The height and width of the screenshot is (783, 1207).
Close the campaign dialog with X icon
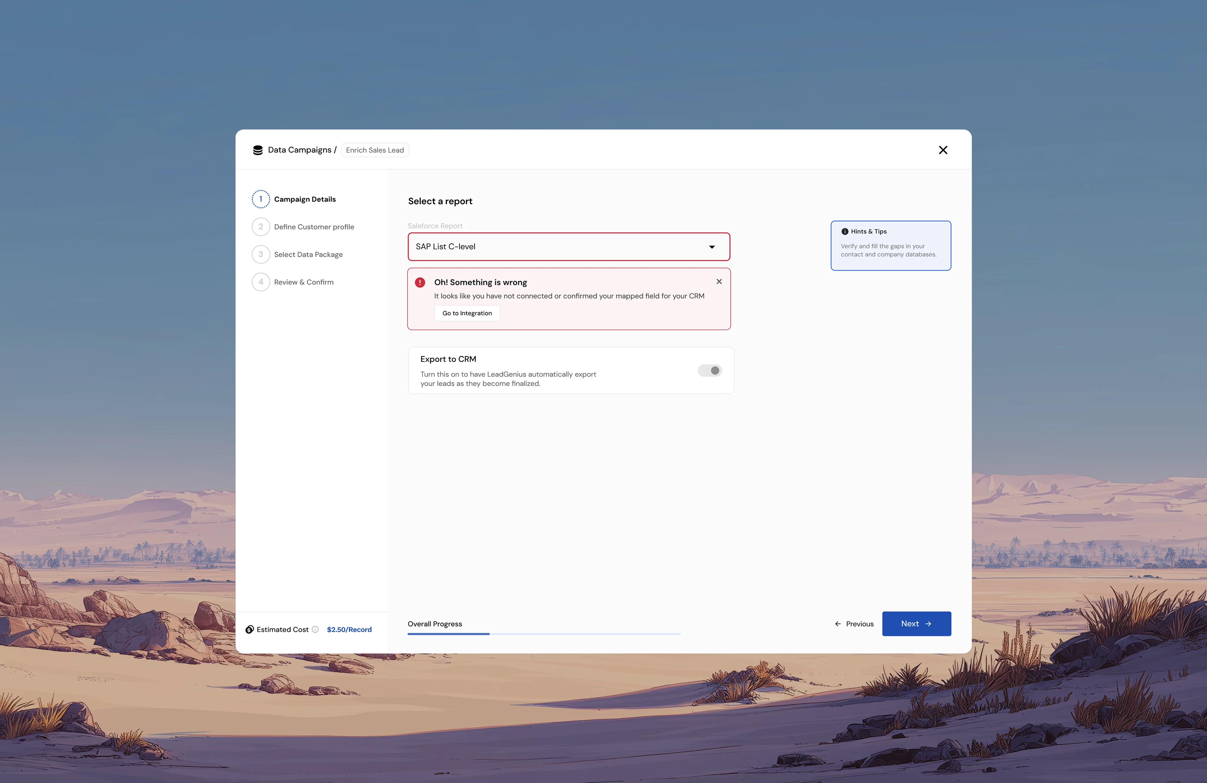(x=943, y=150)
